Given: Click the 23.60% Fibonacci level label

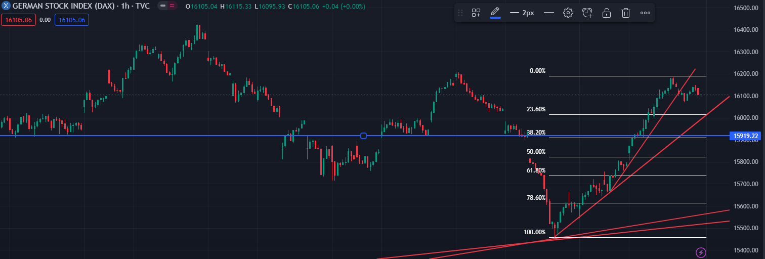Looking at the screenshot, I should point(536,109).
